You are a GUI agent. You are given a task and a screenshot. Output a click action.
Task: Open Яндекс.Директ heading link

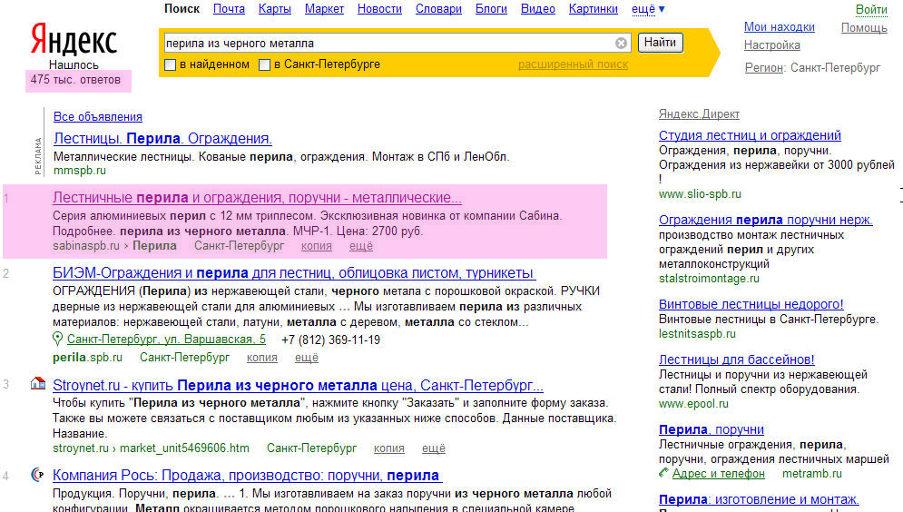pos(699,114)
